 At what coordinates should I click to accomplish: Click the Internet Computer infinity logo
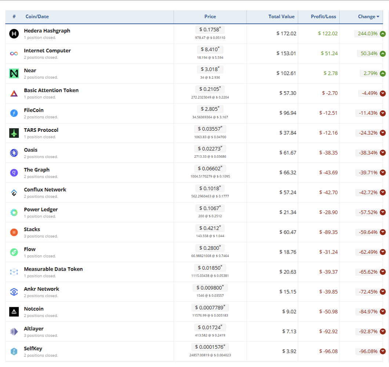coord(14,53)
